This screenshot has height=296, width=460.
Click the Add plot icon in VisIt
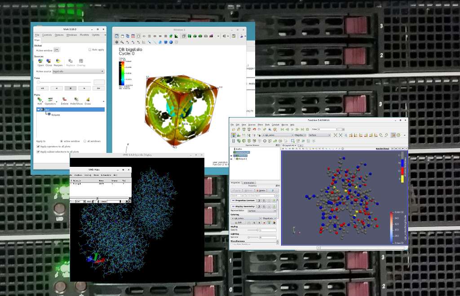40,100
